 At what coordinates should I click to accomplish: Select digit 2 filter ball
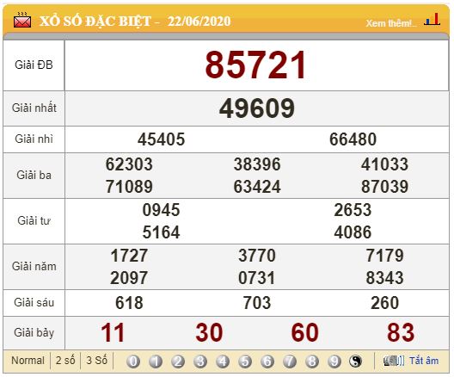coord(178,362)
